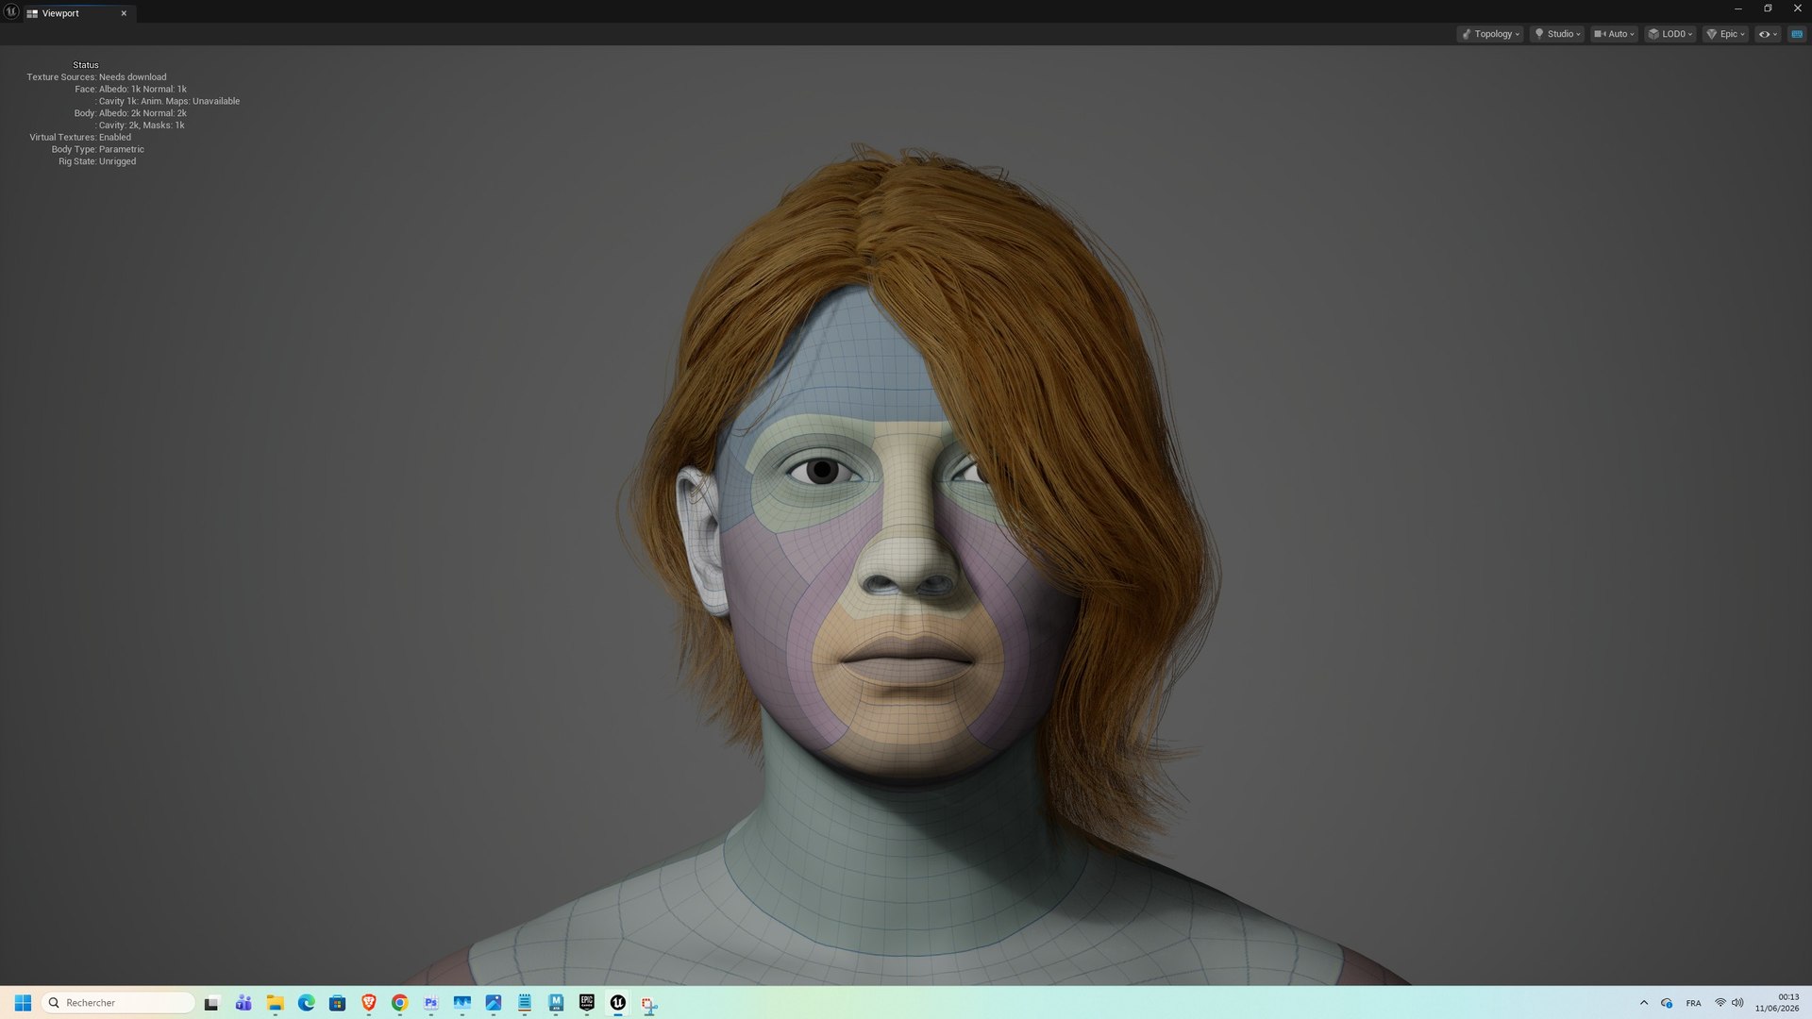Switch to Google Chrome in the taskbar
Viewport: 1812px width, 1019px height.
tap(399, 1003)
